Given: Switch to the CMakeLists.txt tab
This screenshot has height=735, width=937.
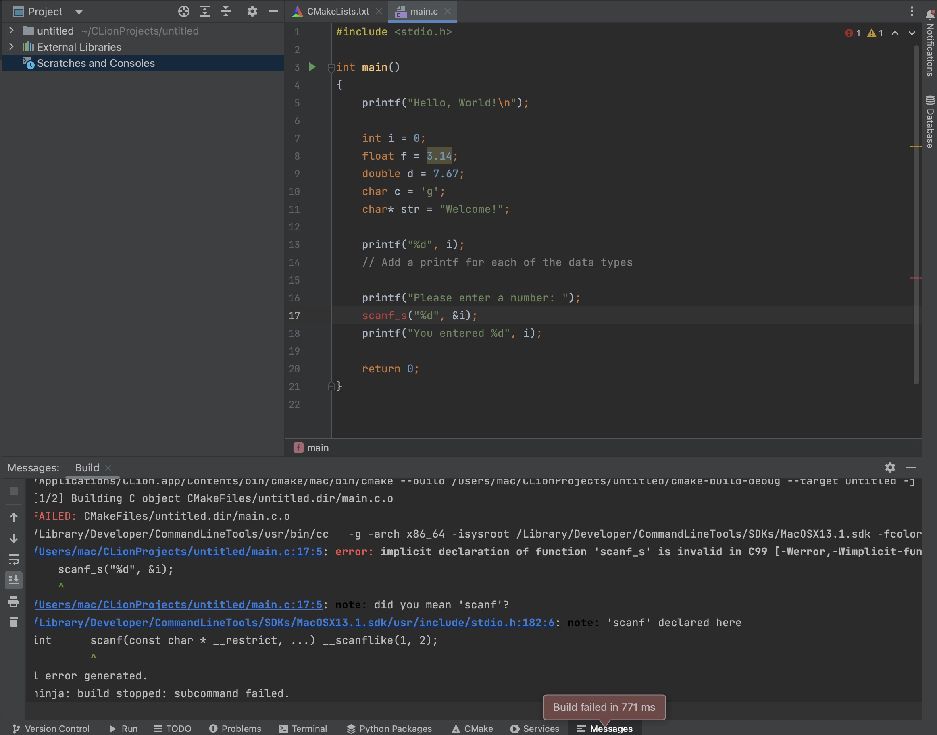Looking at the screenshot, I should click(x=337, y=12).
